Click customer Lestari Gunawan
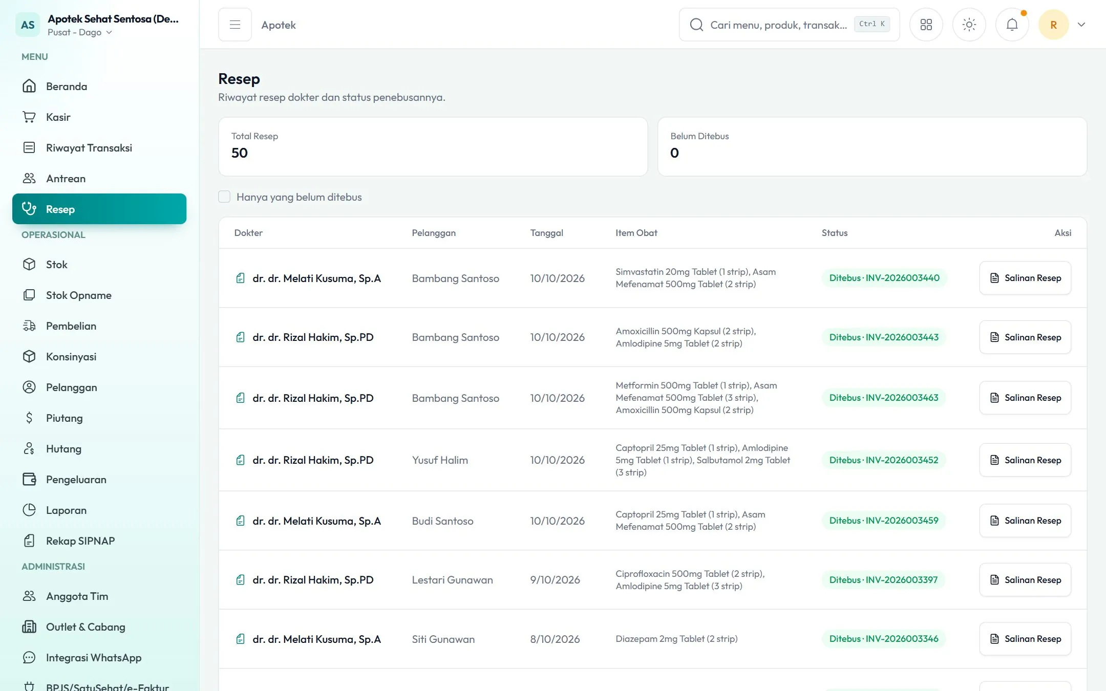Image resolution: width=1106 pixels, height=691 pixels. pos(452,580)
